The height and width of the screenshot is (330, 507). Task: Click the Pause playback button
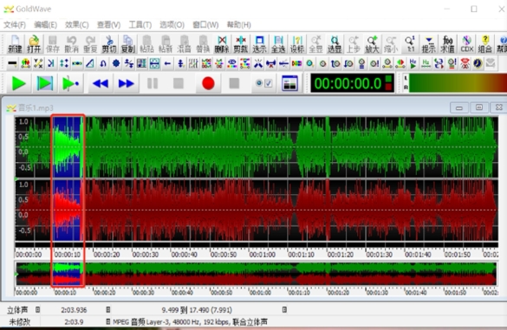tap(153, 84)
